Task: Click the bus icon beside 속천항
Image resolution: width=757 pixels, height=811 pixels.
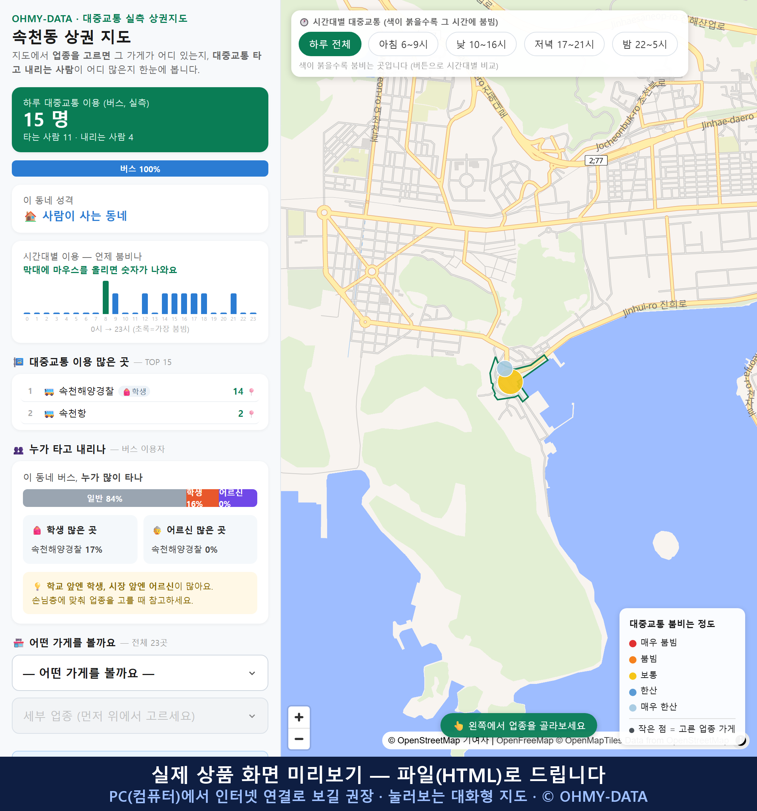Action: [x=49, y=414]
